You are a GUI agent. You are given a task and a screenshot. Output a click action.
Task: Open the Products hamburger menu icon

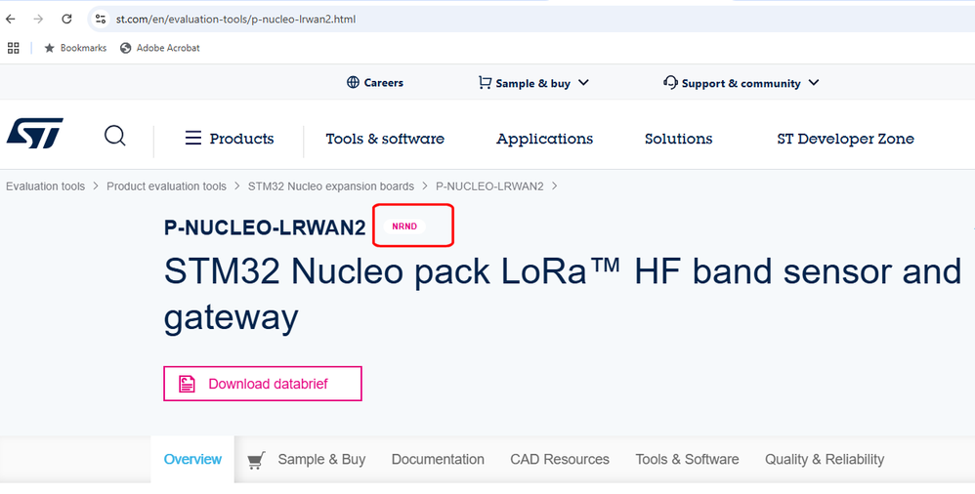193,138
